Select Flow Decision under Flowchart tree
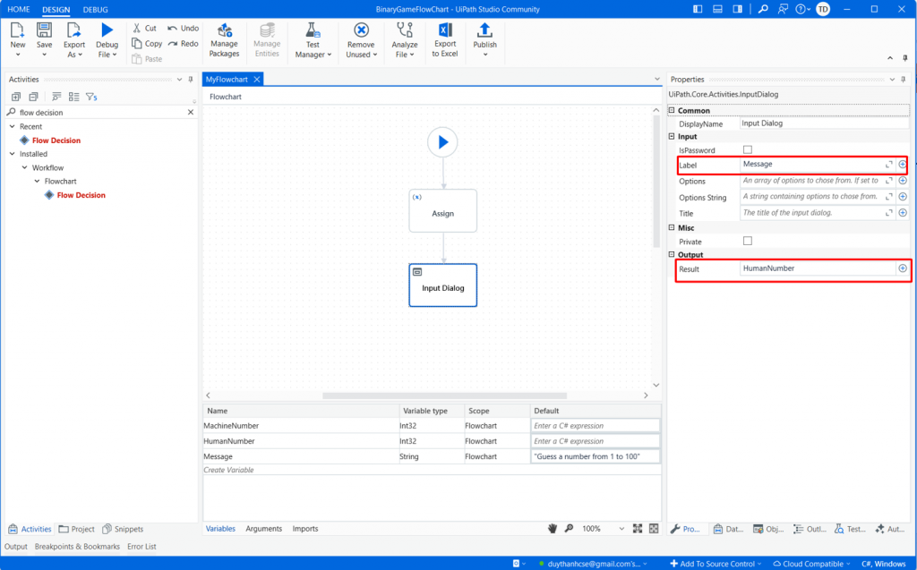The height and width of the screenshot is (570, 917). click(81, 195)
